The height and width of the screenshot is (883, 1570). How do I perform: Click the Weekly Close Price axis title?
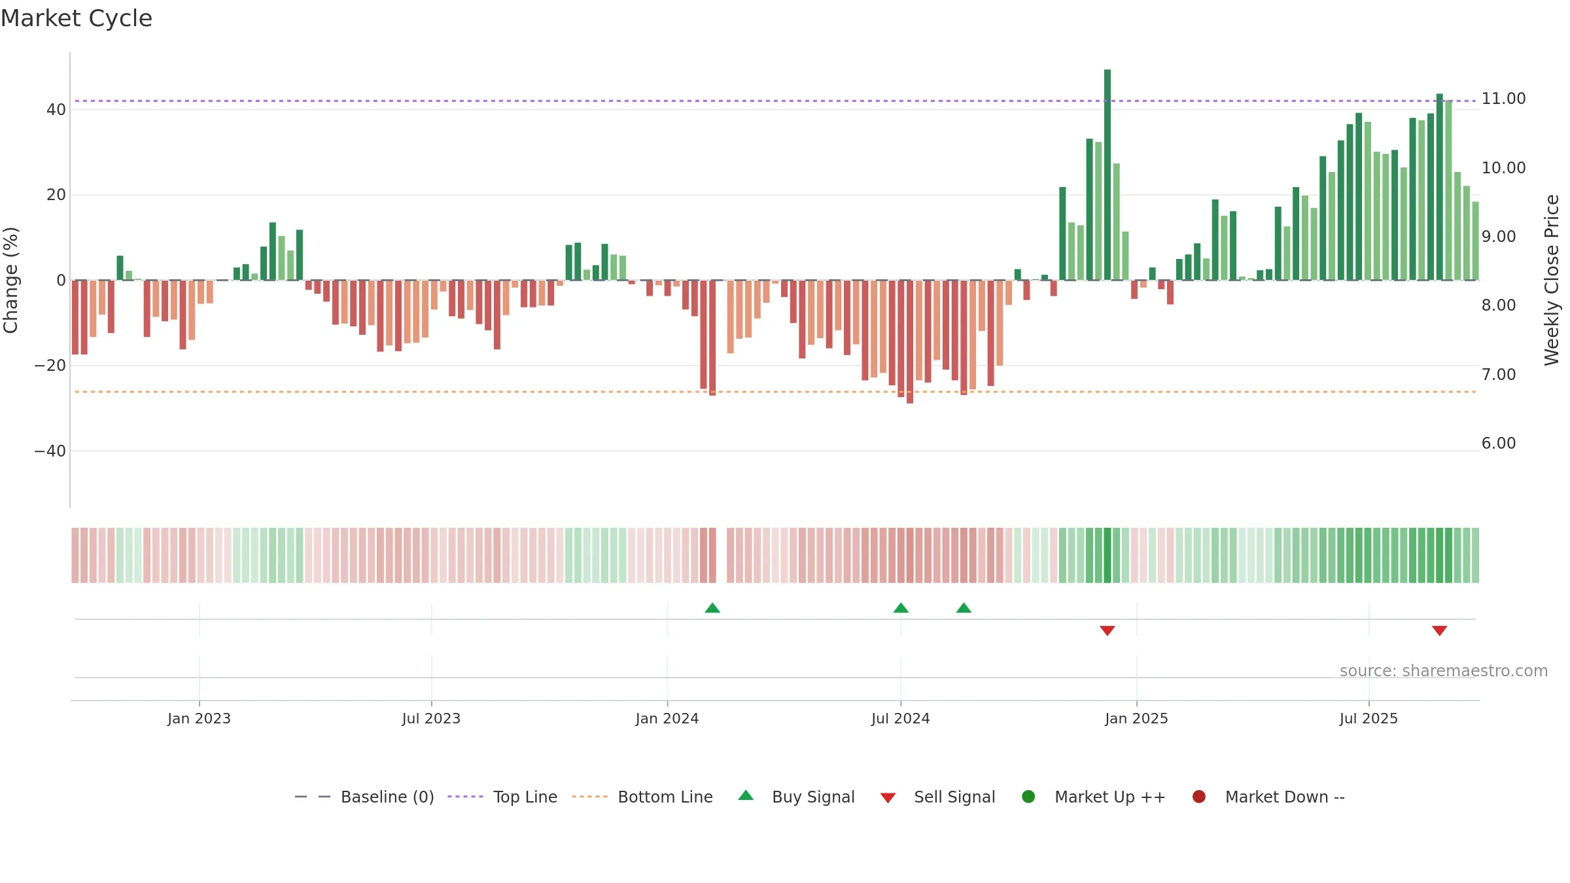(x=1552, y=280)
